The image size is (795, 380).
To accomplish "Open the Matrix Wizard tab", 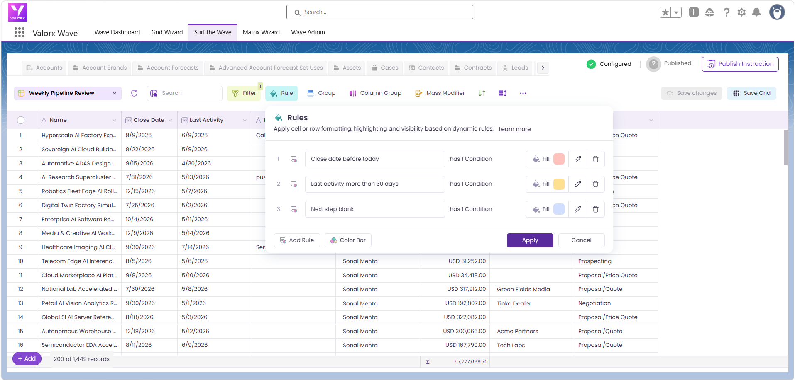I will 261,32.
